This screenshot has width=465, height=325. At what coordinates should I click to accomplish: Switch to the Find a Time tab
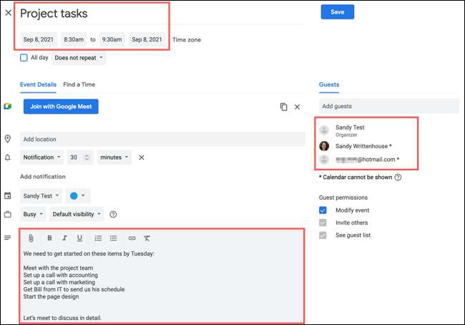pos(79,84)
